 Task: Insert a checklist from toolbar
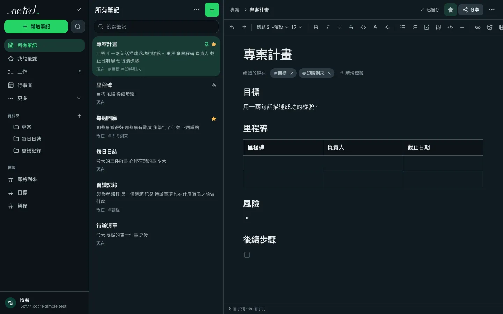[427, 27]
